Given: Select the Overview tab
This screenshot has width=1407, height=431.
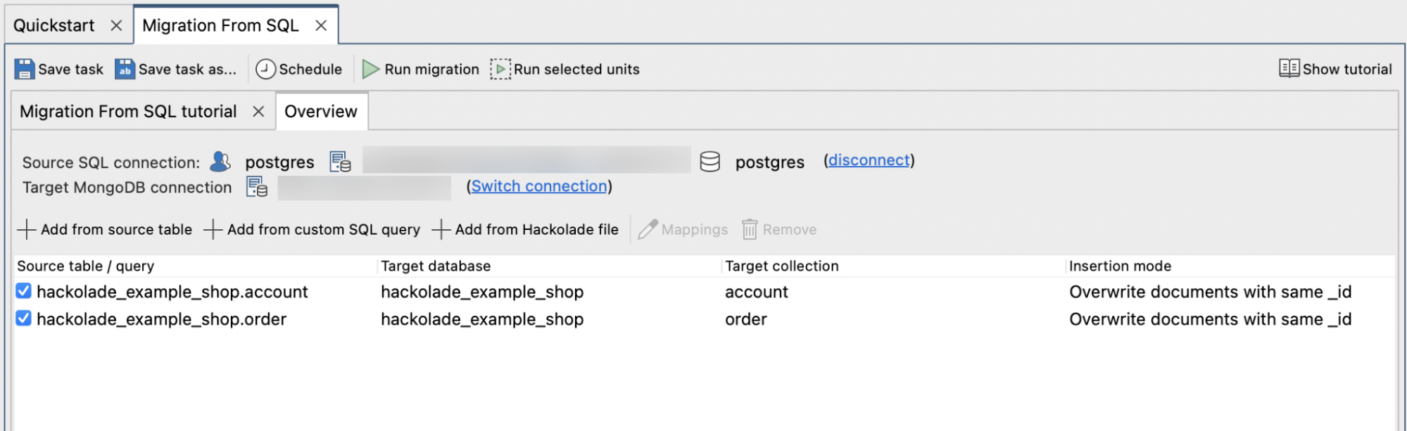Looking at the screenshot, I should point(321,111).
